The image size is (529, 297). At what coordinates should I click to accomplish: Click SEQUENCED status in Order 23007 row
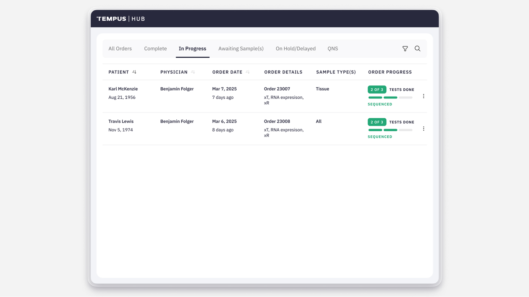point(380,104)
